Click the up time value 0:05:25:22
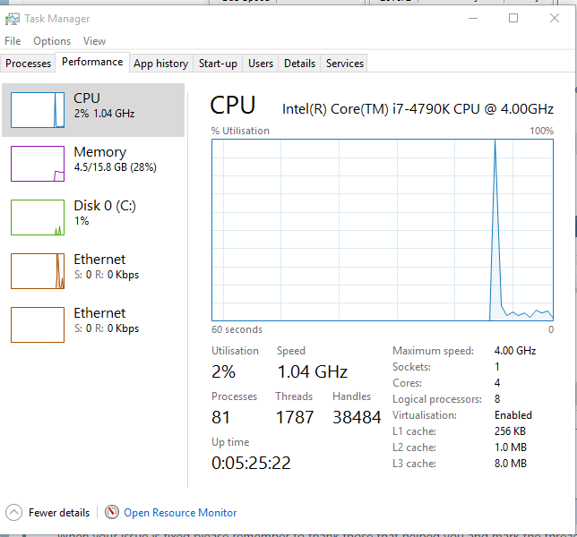577x537 pixels. (251, 463)
